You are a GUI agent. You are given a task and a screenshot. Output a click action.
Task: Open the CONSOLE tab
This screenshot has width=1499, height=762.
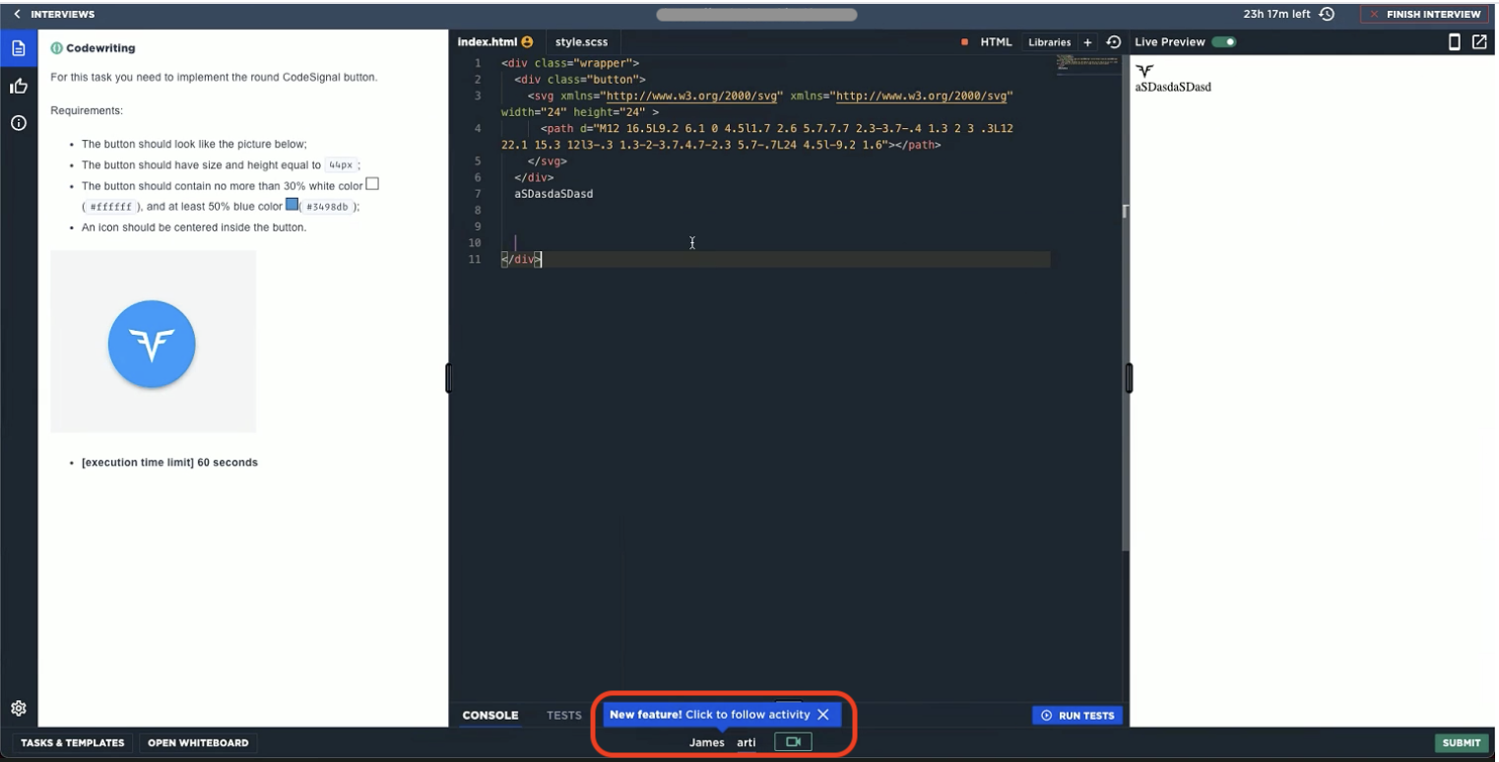(490, 715)
